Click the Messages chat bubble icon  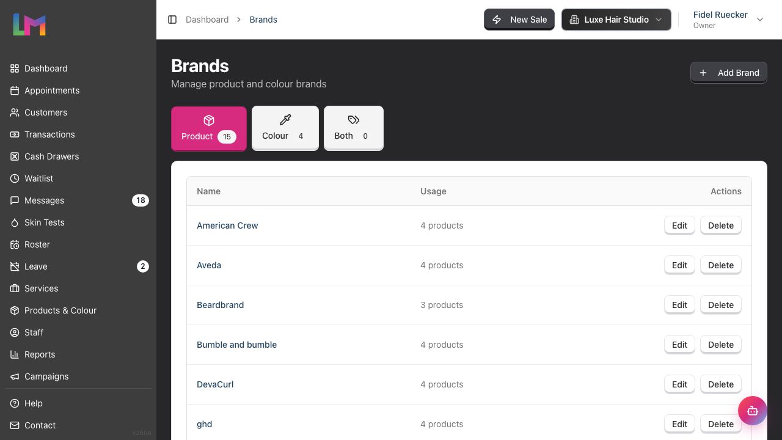tap(15, 200)
